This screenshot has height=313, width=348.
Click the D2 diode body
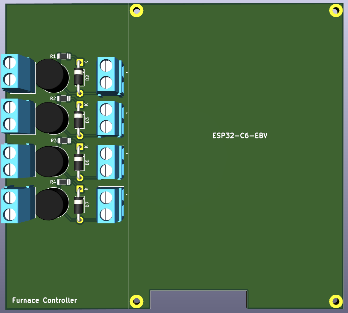point(79,77)
